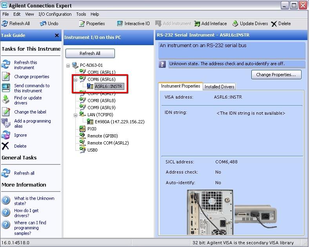Click the Add a programming alias icon
The height and width of the screenshot is (247, 309).
click(x=6, y=123)
